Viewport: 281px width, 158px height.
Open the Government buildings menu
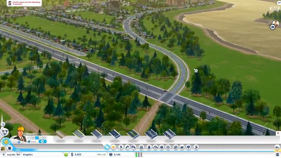click(x=141, y=147)
